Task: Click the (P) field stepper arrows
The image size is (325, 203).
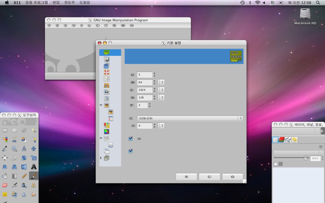Action: pyautogui.click(x=149, y=105)
